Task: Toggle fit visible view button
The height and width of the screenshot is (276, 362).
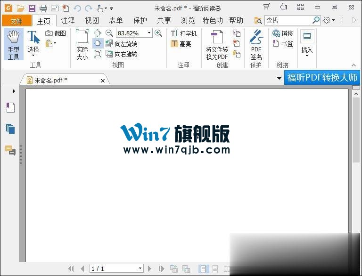Action: click(x=98, y=54)
